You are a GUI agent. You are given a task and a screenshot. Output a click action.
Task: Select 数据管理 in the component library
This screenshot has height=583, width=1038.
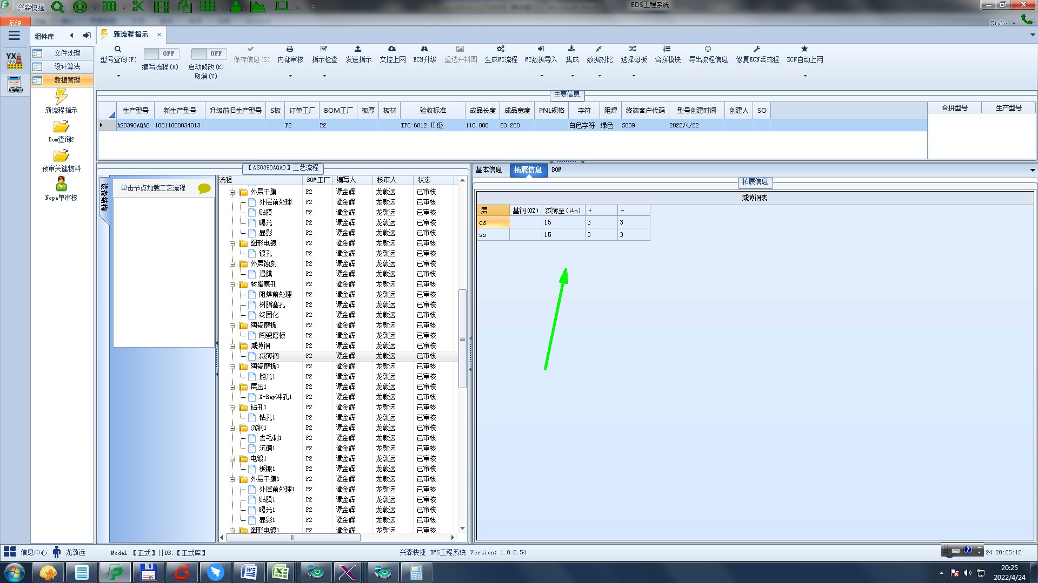[x=67, y=80]
